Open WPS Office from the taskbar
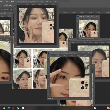This screenshot has width=110, height=110. tap(13, 108)
